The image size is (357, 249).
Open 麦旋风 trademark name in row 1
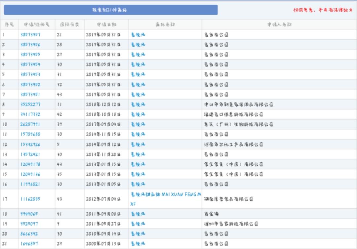coord(138,34)
